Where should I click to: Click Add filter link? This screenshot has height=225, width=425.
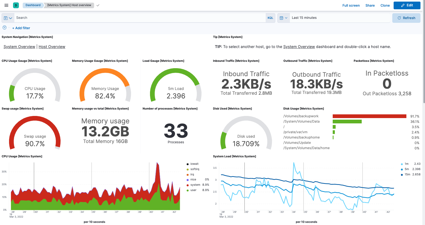click(x=21, y=28)
